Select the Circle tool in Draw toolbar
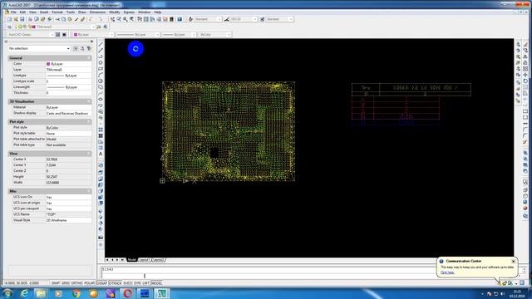The image size is (532, 299). point(101,81)
